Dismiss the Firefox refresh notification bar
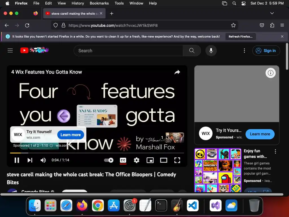The height and width of the screenshot is (217, 289). pyautogui.click(x=282, y=36)
